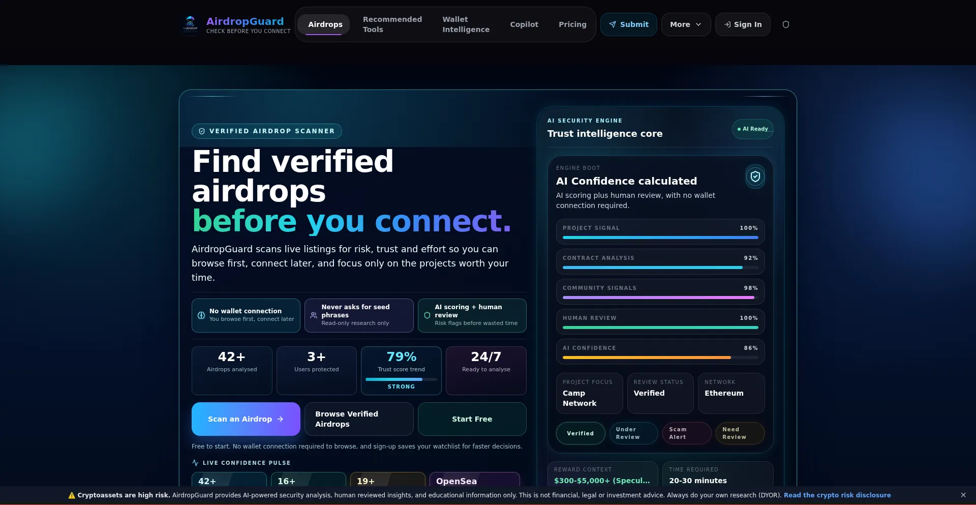This screenshot has width=976, height=505.
Task: Click the Review Status Verified card
Action: coord(660,393)
